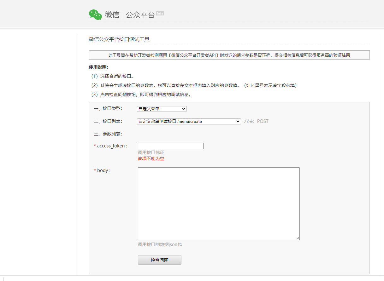
Task: Click the 二、接口列表 label
Action: [108, 121]
